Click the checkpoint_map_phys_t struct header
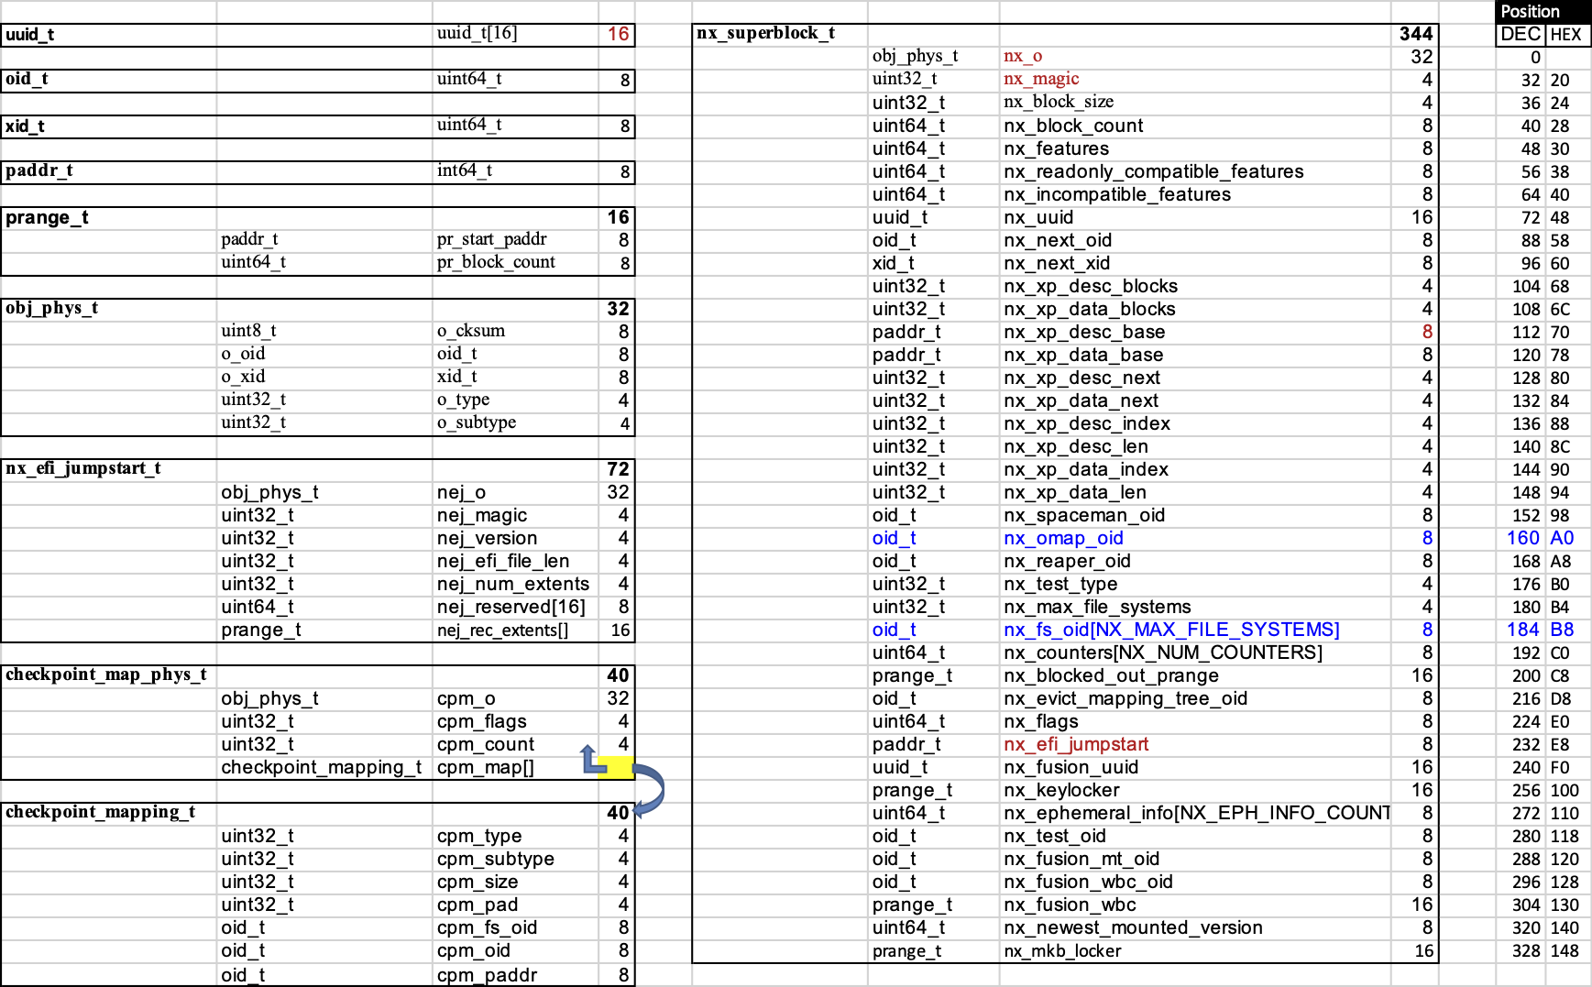Image resolution: width=1592 pixels, height=987 pixels. coord(108,676)
